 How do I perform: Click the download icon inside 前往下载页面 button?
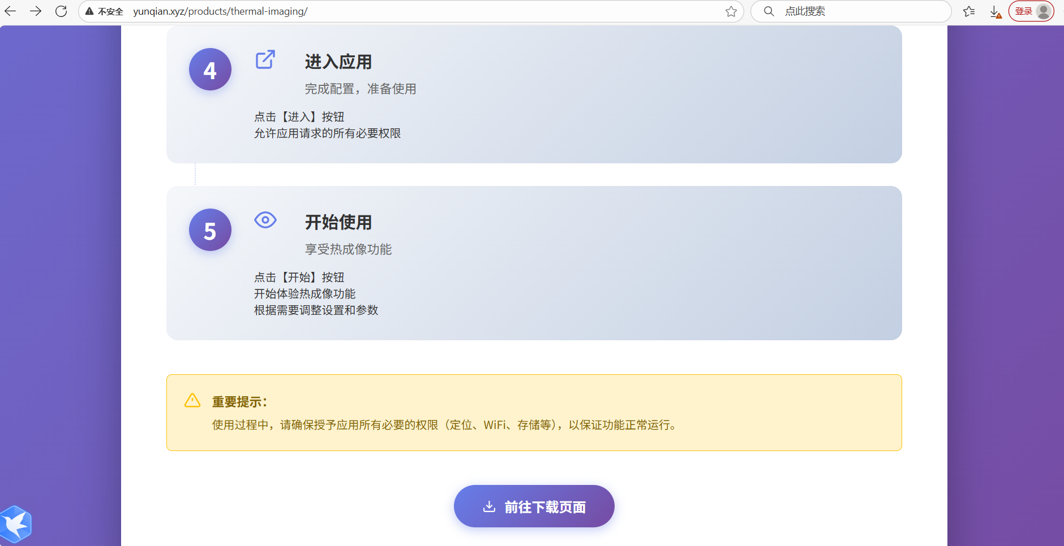click(x=490, y=506)
